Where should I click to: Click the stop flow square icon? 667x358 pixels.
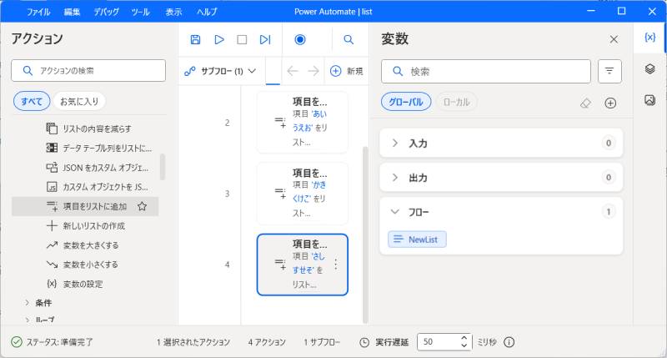pyautogui.click(x=242, y=39)
